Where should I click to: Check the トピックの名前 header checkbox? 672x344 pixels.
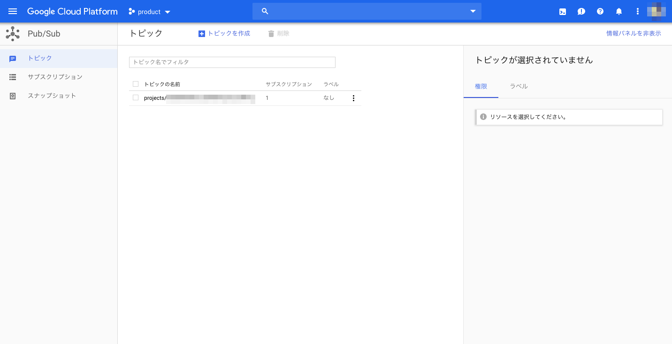[136, 83]
